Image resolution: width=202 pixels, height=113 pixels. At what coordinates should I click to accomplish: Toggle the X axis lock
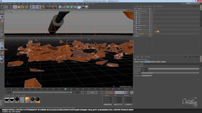pos(32,7)
